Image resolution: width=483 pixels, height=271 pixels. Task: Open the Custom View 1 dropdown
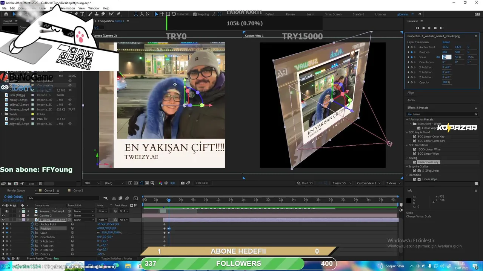tap(368, 183)
